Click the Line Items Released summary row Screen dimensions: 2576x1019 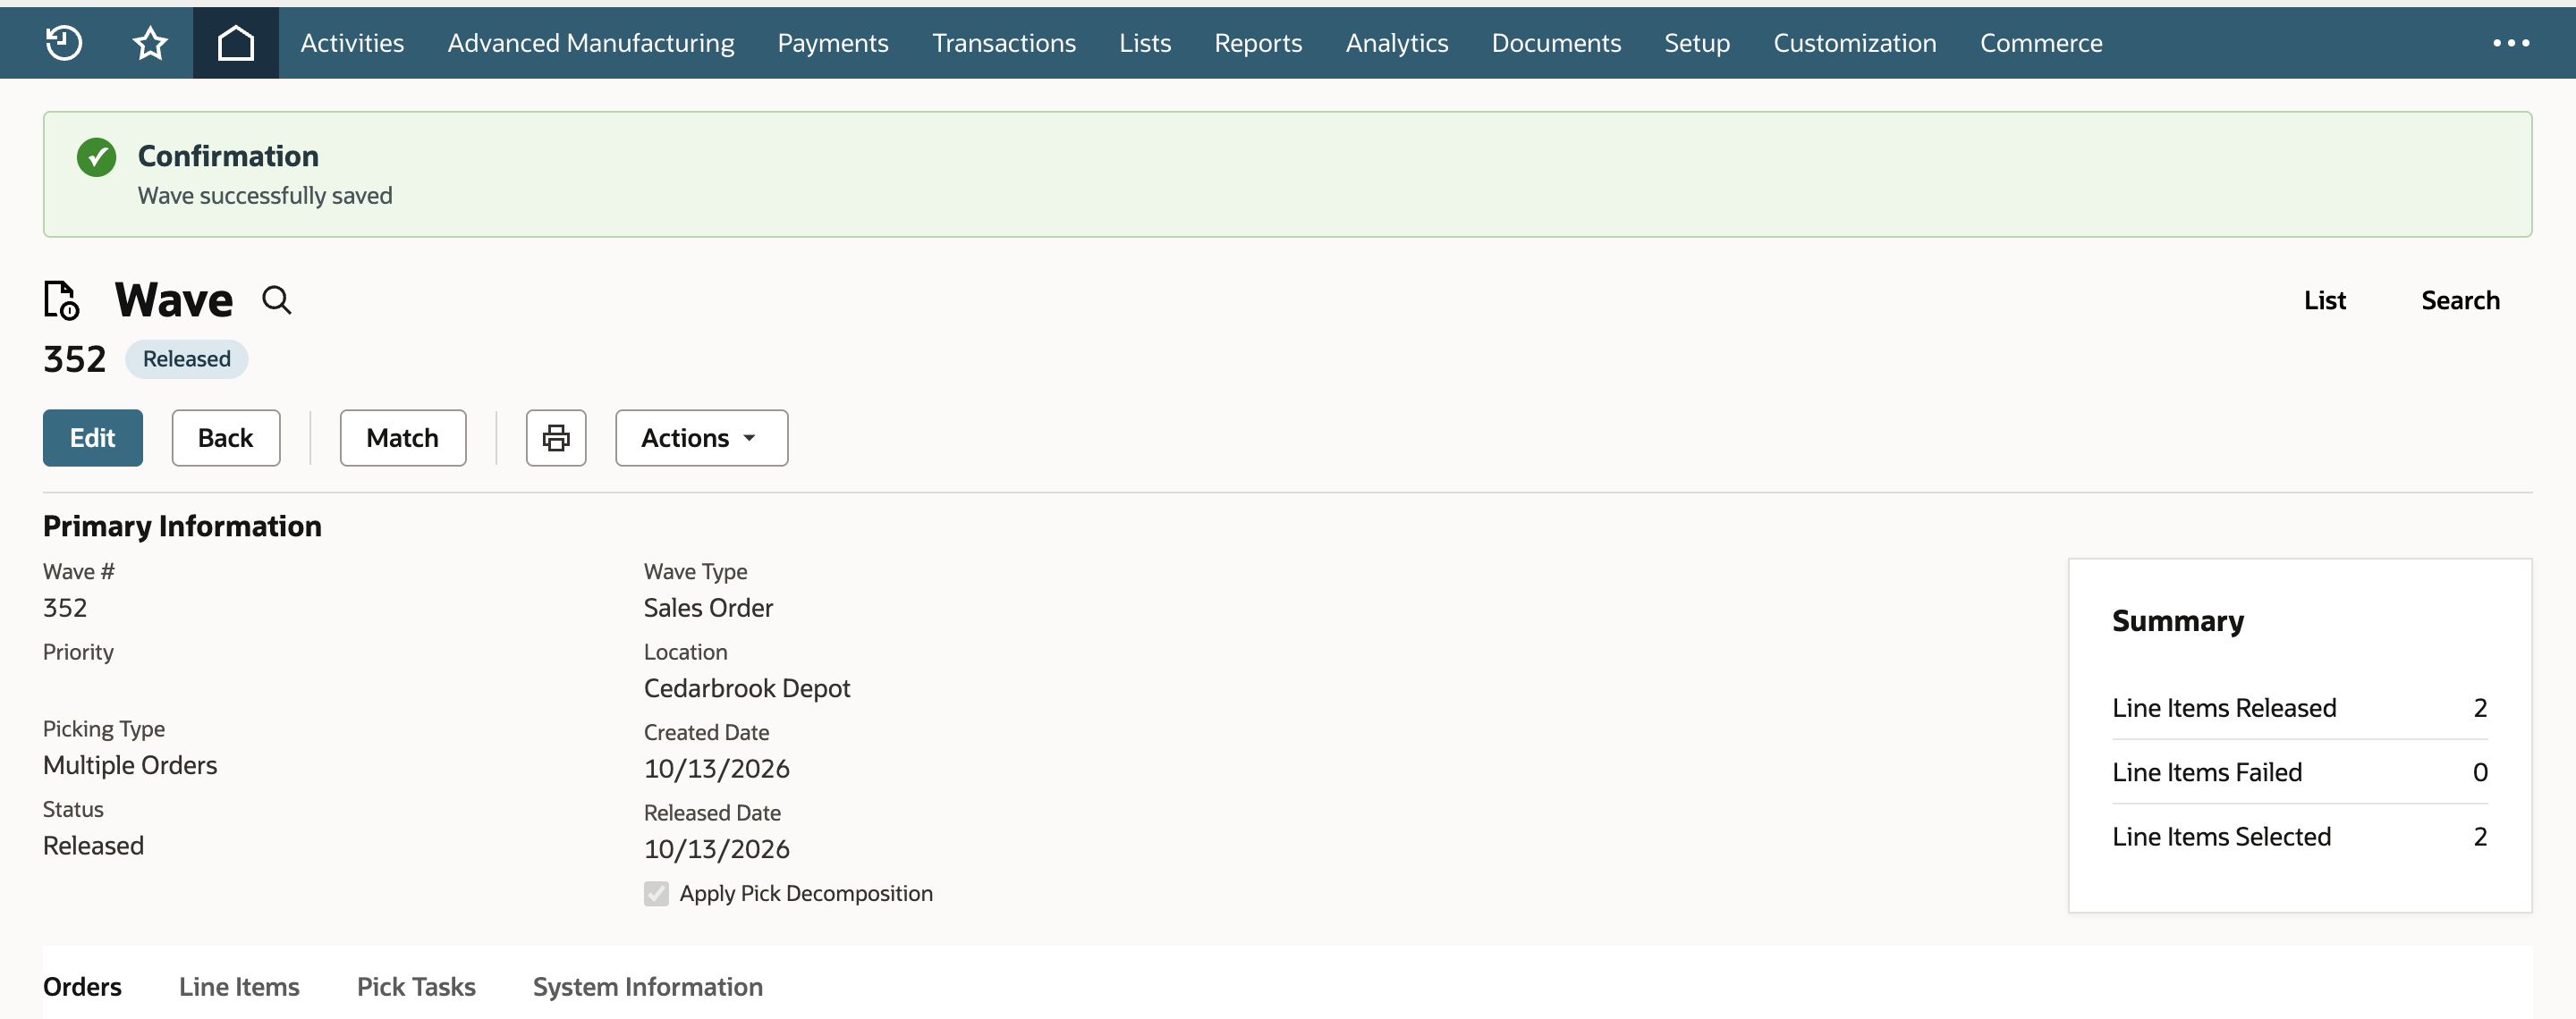[x=2299, y=707]
